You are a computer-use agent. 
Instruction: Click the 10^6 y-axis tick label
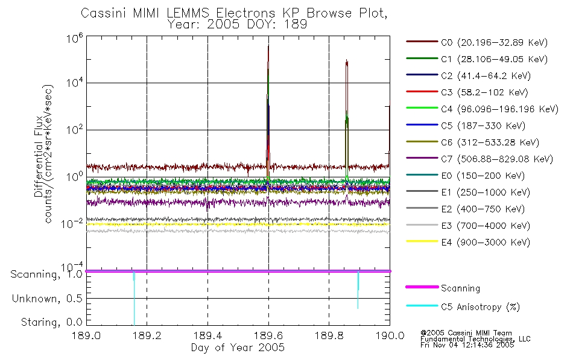tap(75, 38)
